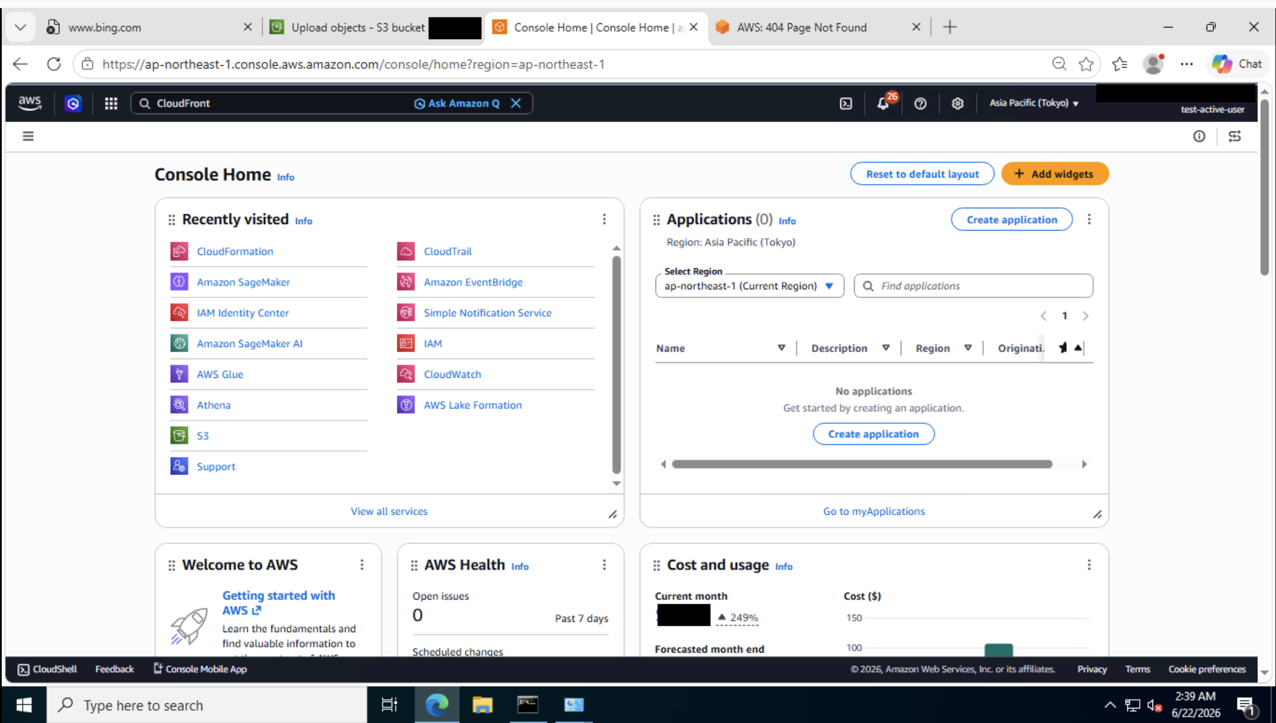Open the page preferences icon
1276x723 pixels.
click(1234, 136)
